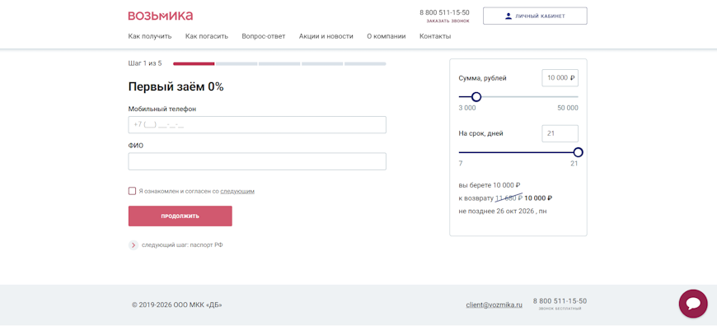Click the не позднее 26 окт 2026 text
The width and height of the screenshot is (717, 330).
pyautogui.click(x=503, y=211)
